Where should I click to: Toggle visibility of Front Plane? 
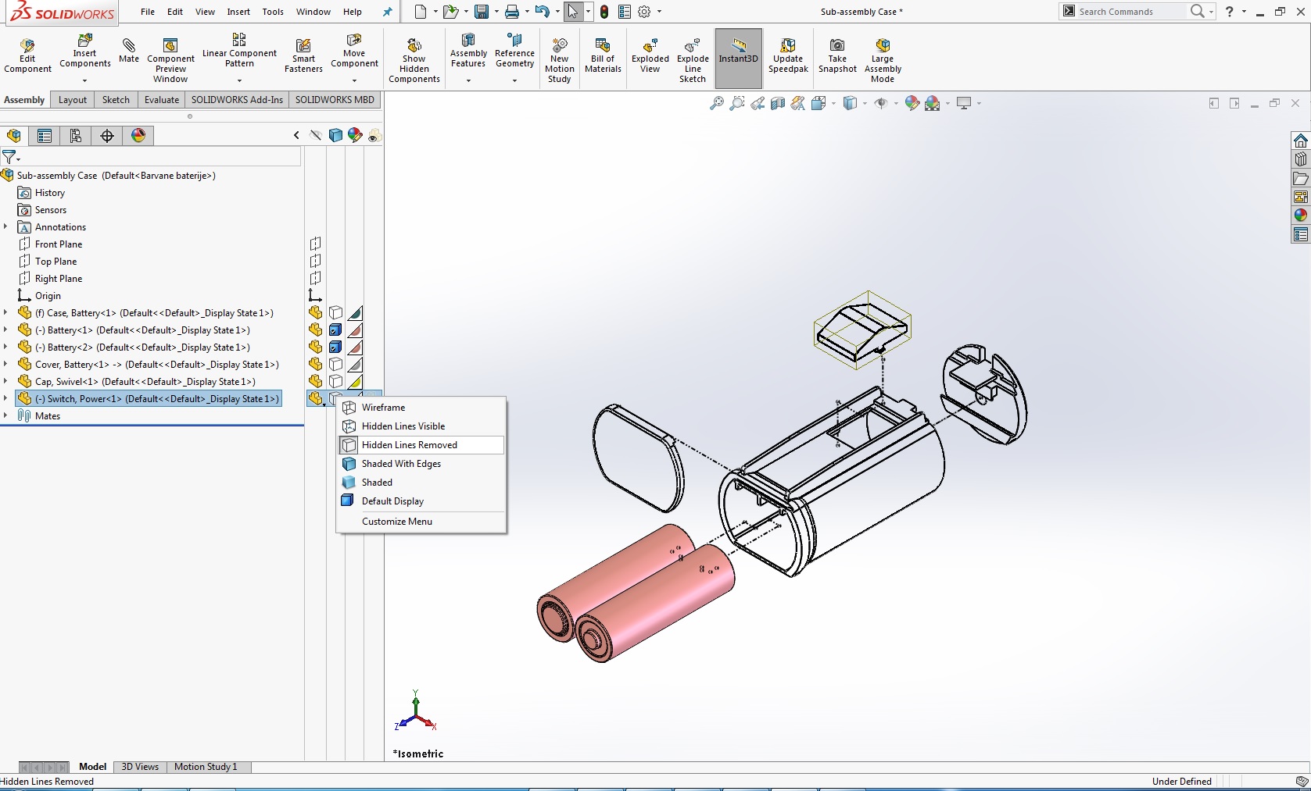(316, 244)
